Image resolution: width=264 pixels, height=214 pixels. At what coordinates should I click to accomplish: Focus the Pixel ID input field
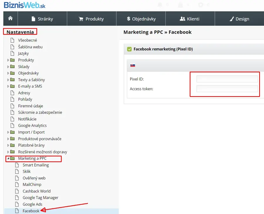pyautogui.click(x=227, y=79)
